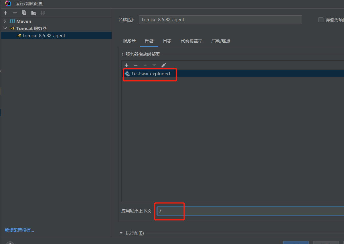
Task: Open 编辑配置模板 link
Action: 19,230
